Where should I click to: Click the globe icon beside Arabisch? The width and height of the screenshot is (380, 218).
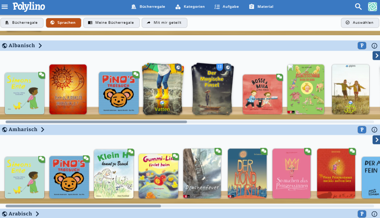click(x=4, y=214)
